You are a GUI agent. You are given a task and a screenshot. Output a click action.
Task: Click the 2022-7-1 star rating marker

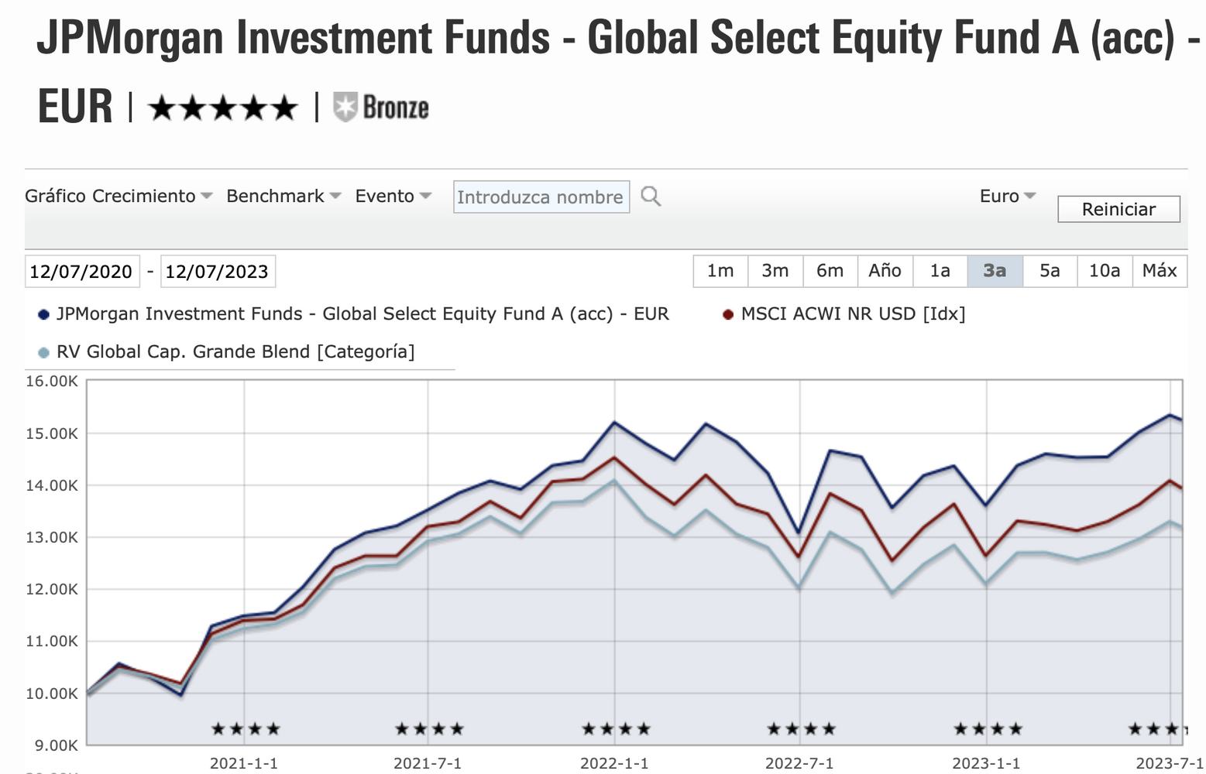pos(801,729)
